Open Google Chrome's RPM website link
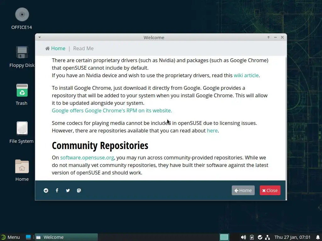This screenshot has height=241, width=322. coord(112,110)
